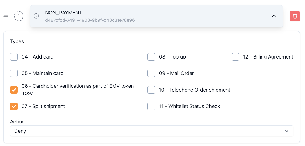Click the red trash delete icon
The width and height of the screenshot is (305, 146).
[x=295, y=16]
